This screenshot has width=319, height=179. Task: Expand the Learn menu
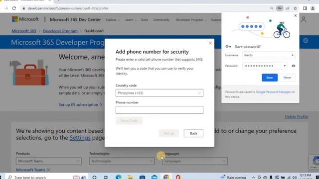(x=131, y=20)
